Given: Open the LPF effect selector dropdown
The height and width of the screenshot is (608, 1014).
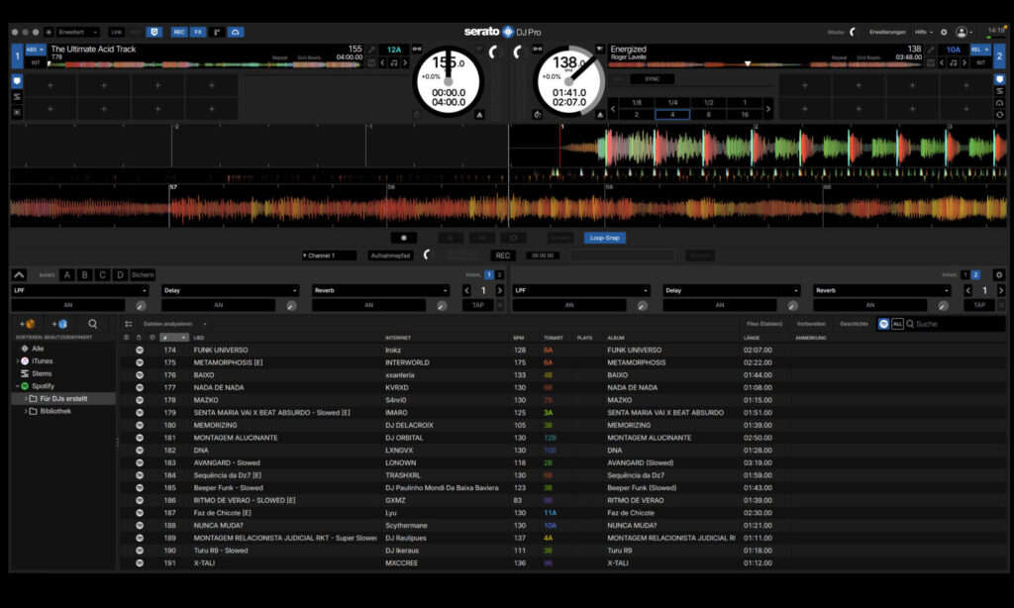Looking at the screenshot, I should pos(79,289).
